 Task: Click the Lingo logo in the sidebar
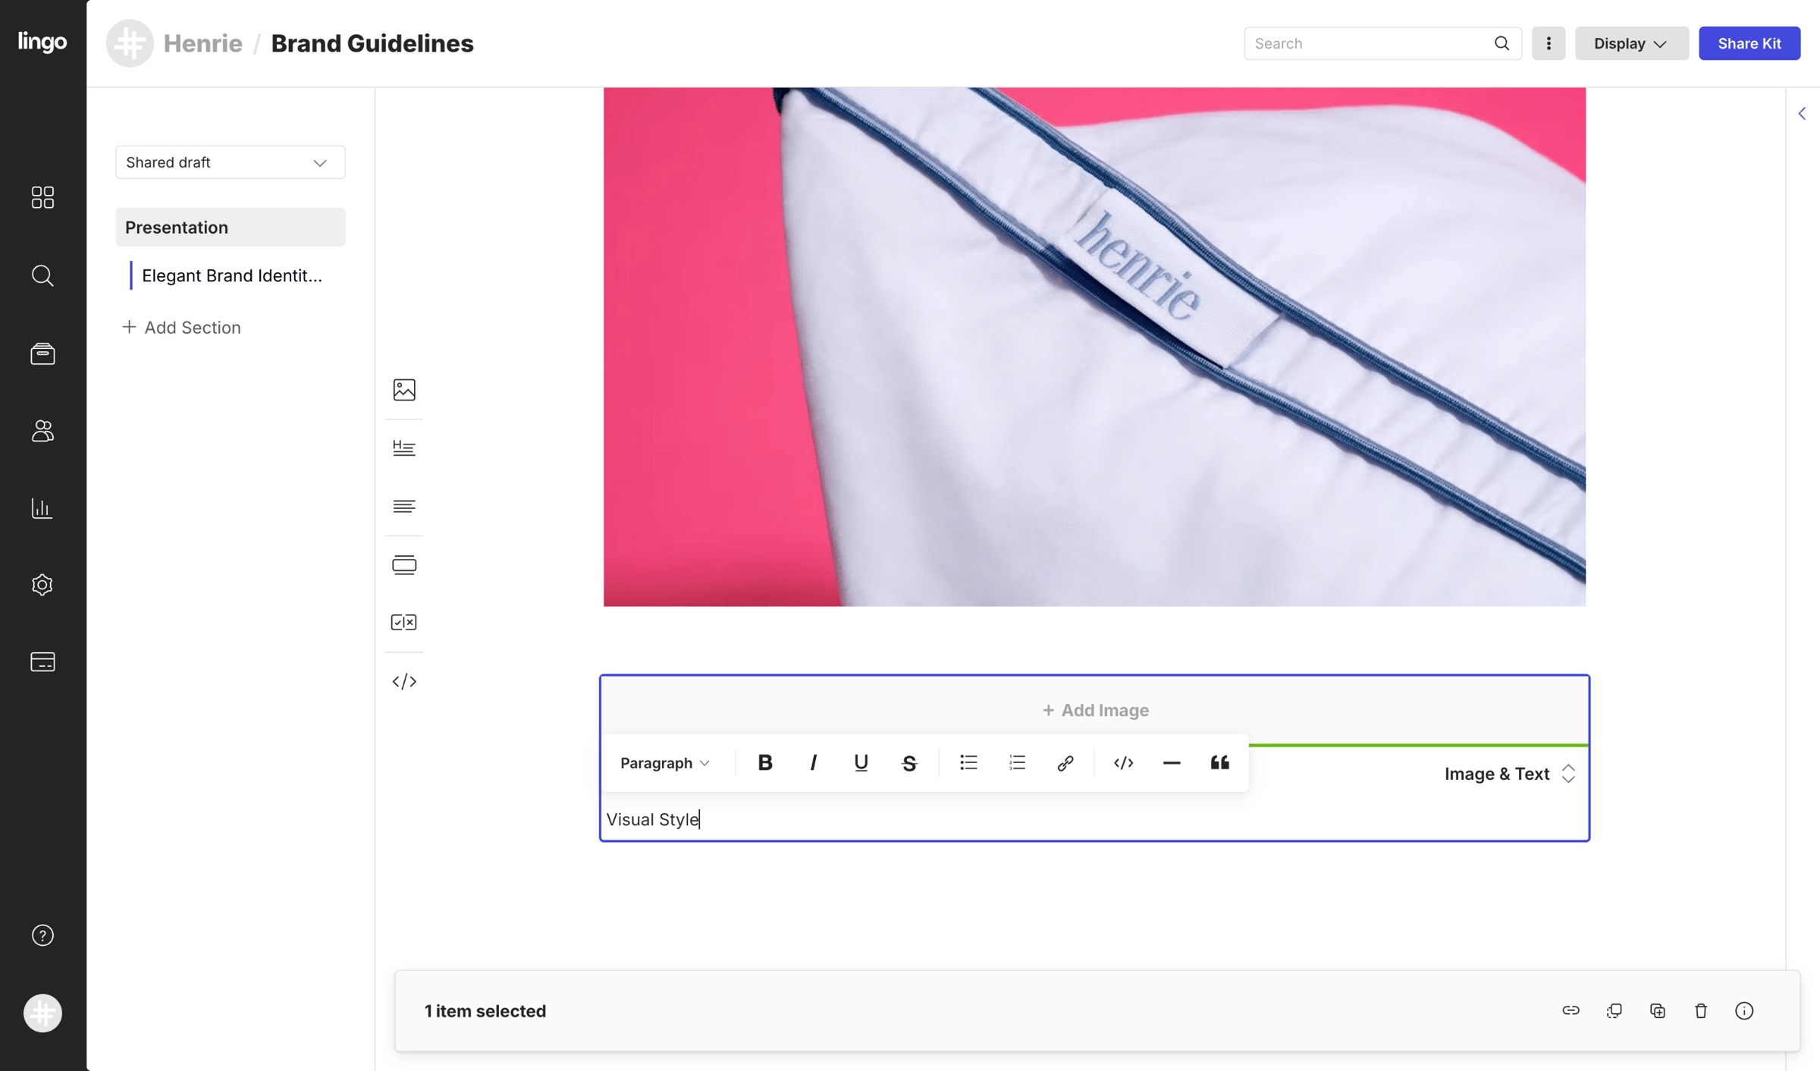[x=42, y=41]
